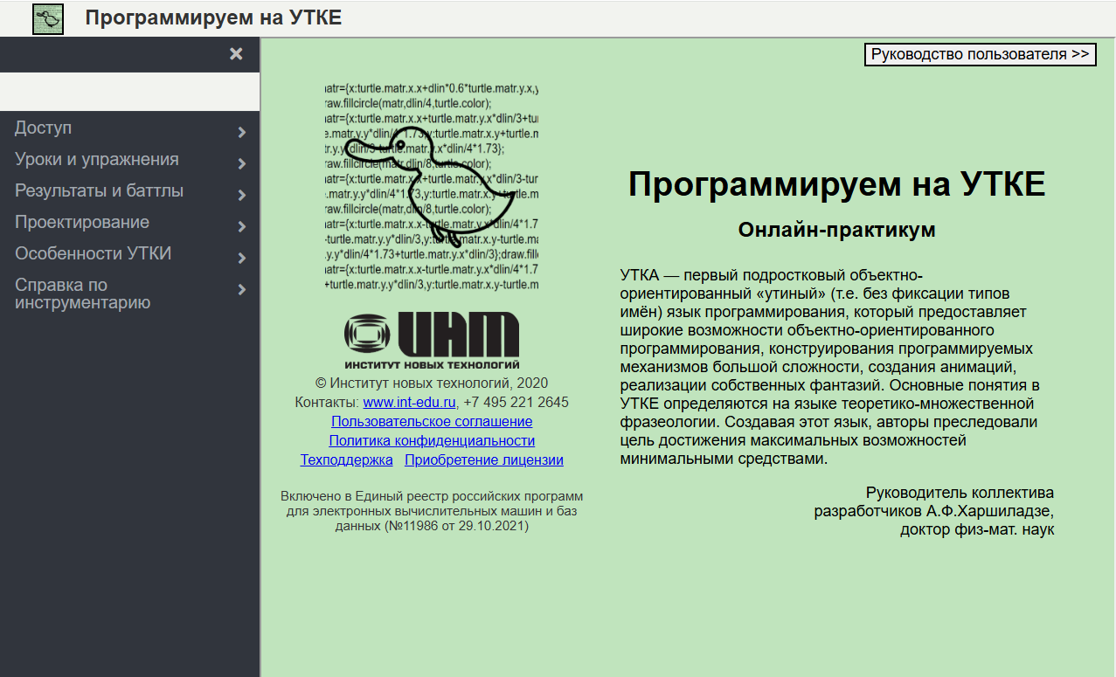This screenshot has height=677, width=1116.
Task: Expand chevron next to Справка по инструментарию
Action: (x=242, y=290)
